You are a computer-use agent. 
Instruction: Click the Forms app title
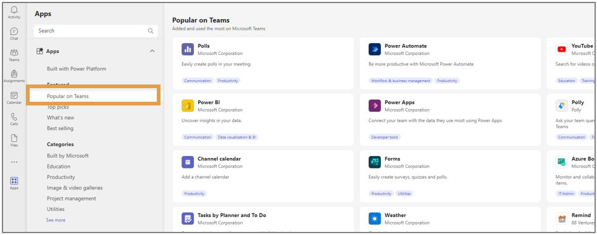[392, 159]
